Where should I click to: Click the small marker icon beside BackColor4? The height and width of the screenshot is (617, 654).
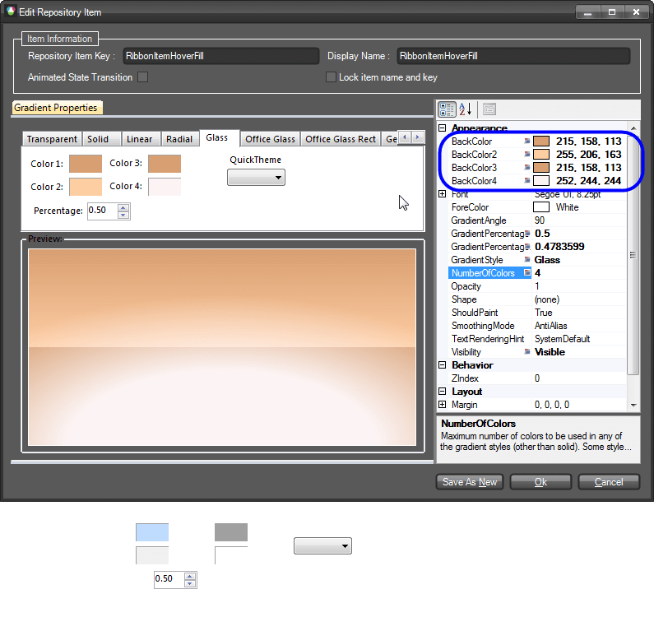pos(527,181)
